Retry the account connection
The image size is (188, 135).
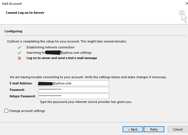tap(154, 129)
